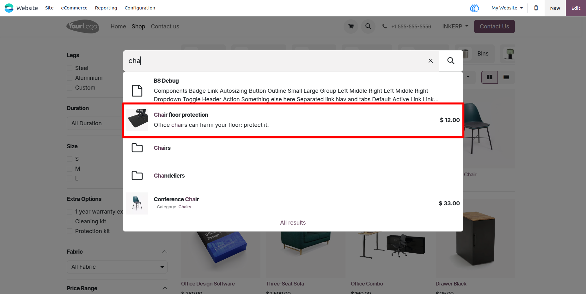
Task: Collapse the Price Range section
Action: (165, 288)
